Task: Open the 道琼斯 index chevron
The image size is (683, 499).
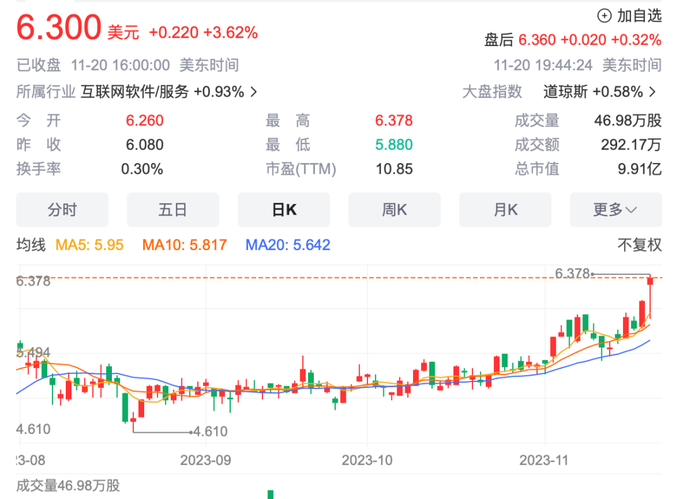Action: point(653,92)
